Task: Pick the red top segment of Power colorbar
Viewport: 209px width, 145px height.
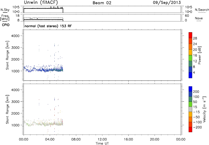Action: pyautogui.click(x=190, y=35)
